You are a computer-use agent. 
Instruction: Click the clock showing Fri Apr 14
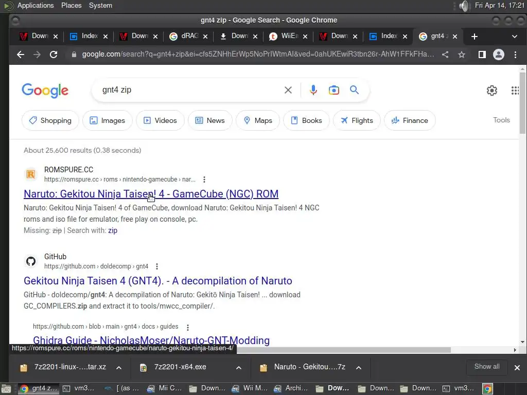click(x=500, y=5)
